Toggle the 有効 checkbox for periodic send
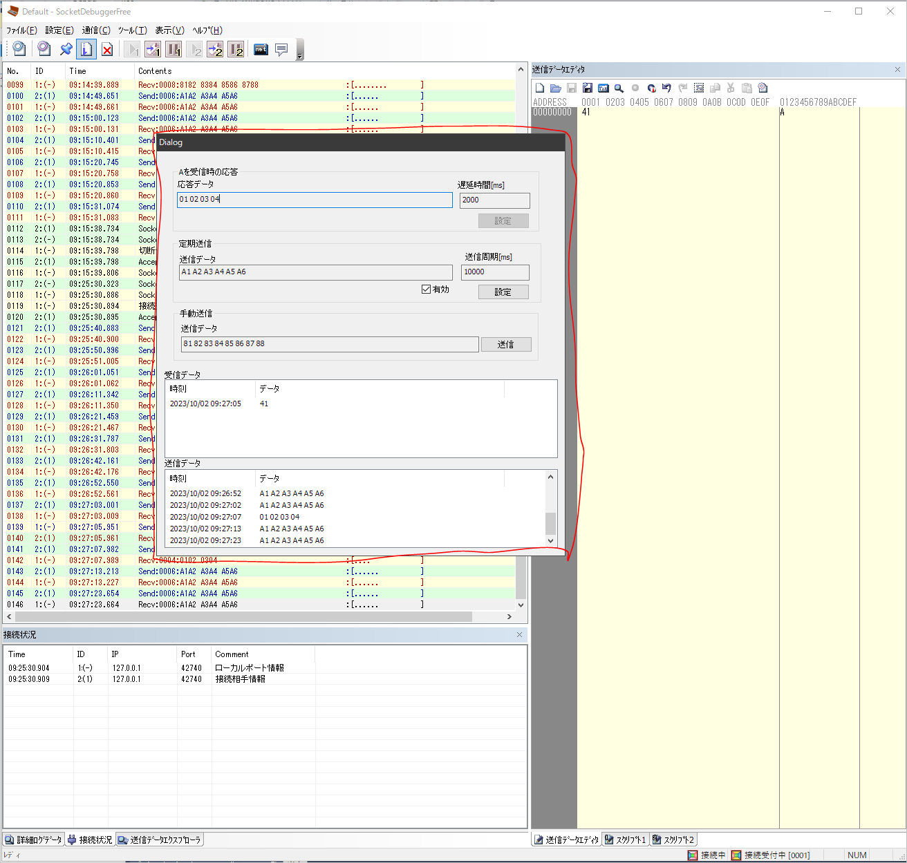907x863 pixels. tap(427, 289)
